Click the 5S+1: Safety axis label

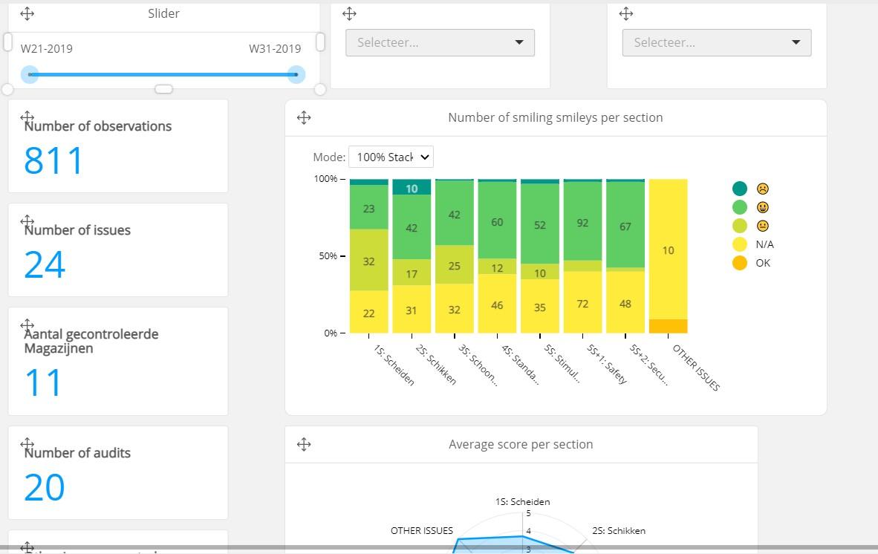[607, 364]
